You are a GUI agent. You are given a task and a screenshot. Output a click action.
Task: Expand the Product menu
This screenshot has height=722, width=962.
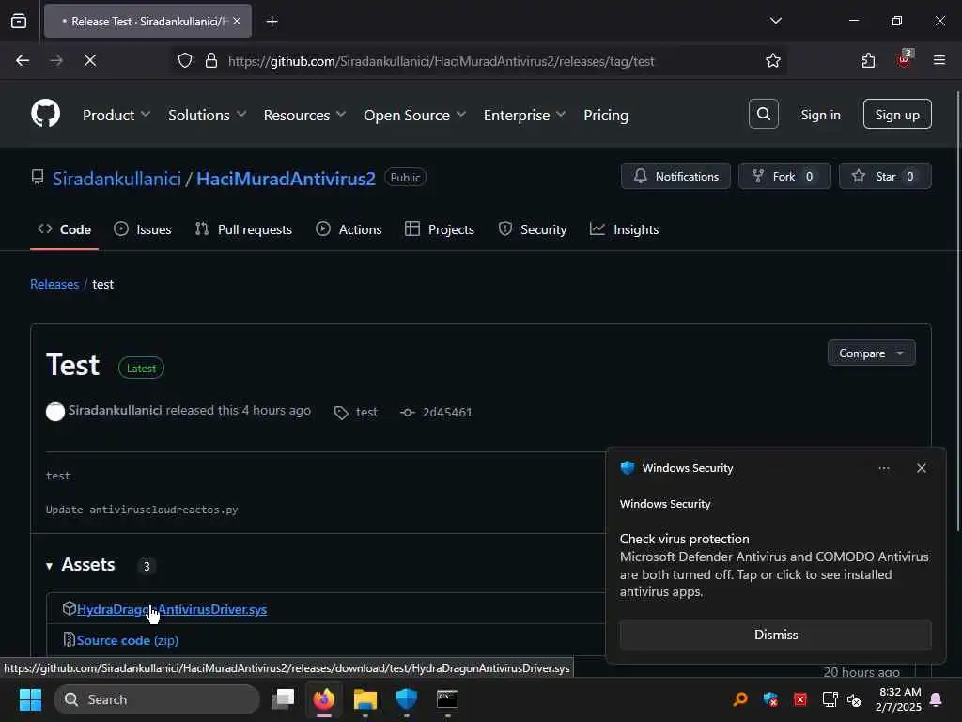(116, 115)
